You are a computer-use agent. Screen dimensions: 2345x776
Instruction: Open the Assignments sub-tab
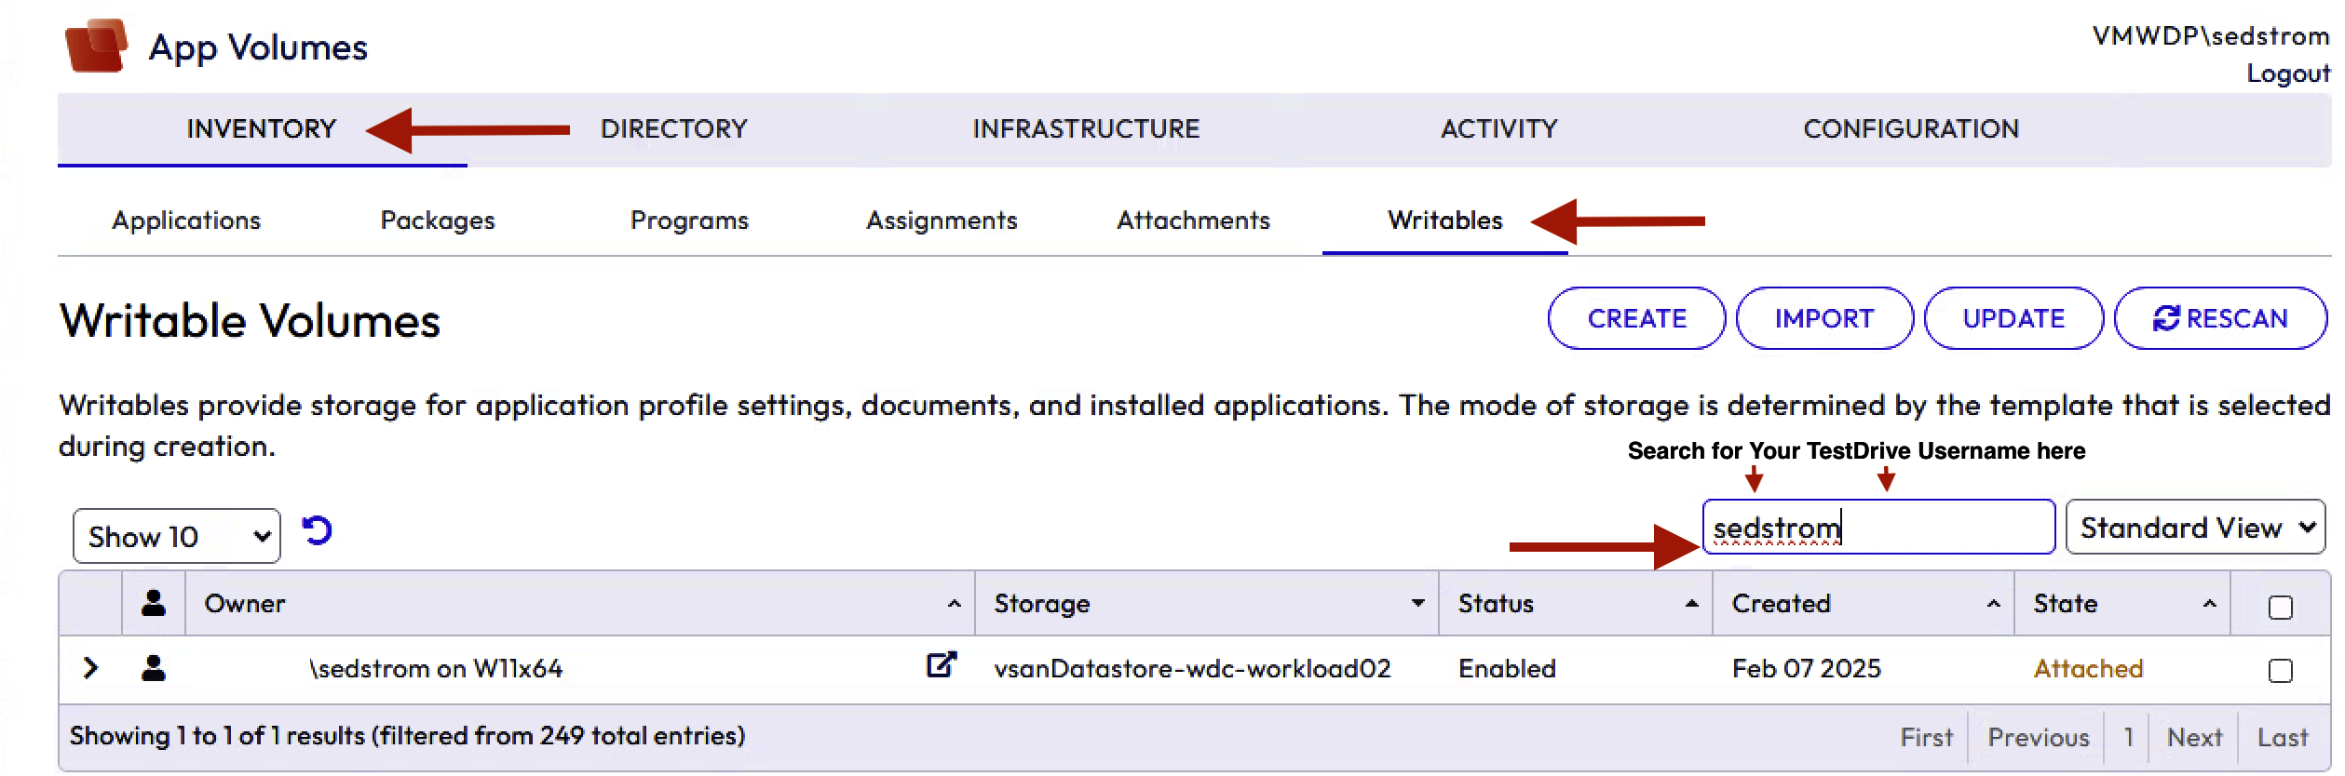[941, 221]
